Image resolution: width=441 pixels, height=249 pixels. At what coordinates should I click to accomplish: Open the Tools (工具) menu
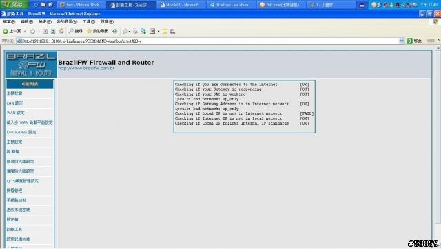[x=89, y=21]
